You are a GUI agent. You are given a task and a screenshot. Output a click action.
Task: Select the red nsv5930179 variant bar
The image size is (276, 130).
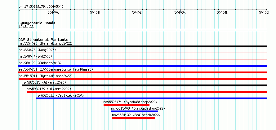(x=147, y=92)
